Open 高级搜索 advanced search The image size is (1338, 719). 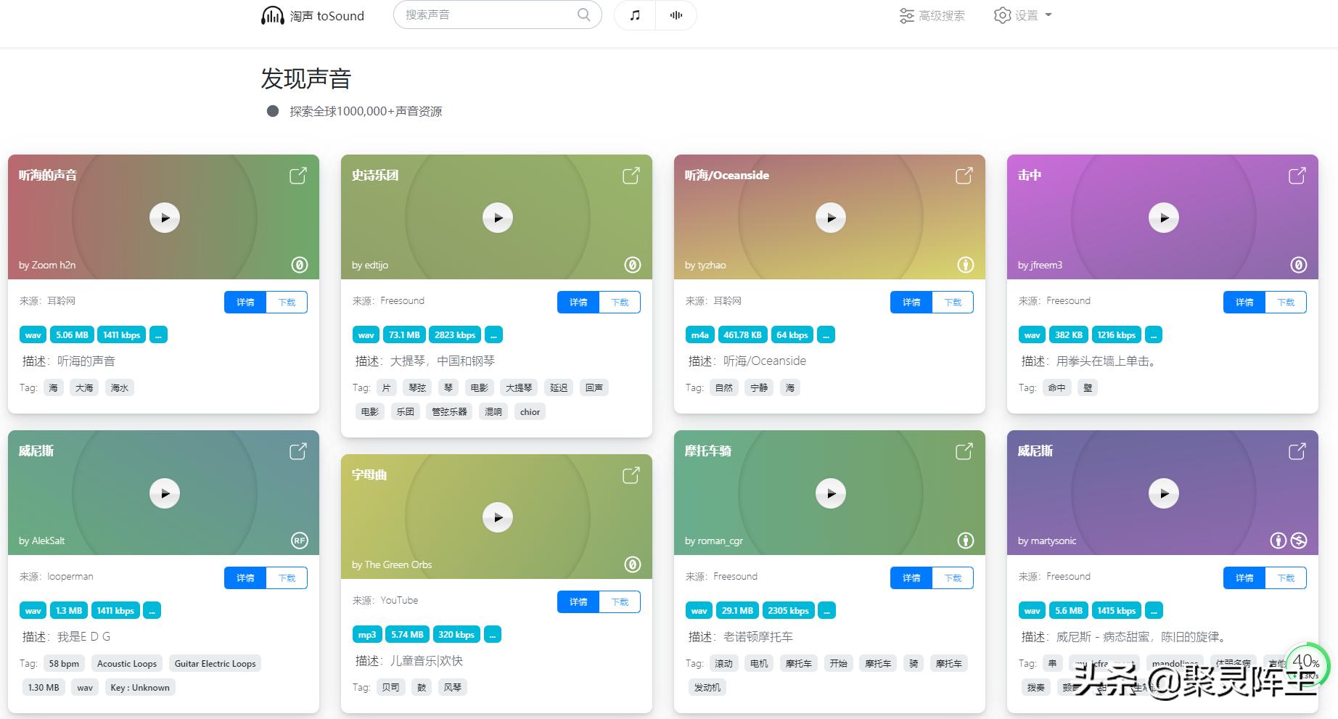pos(932,15)
